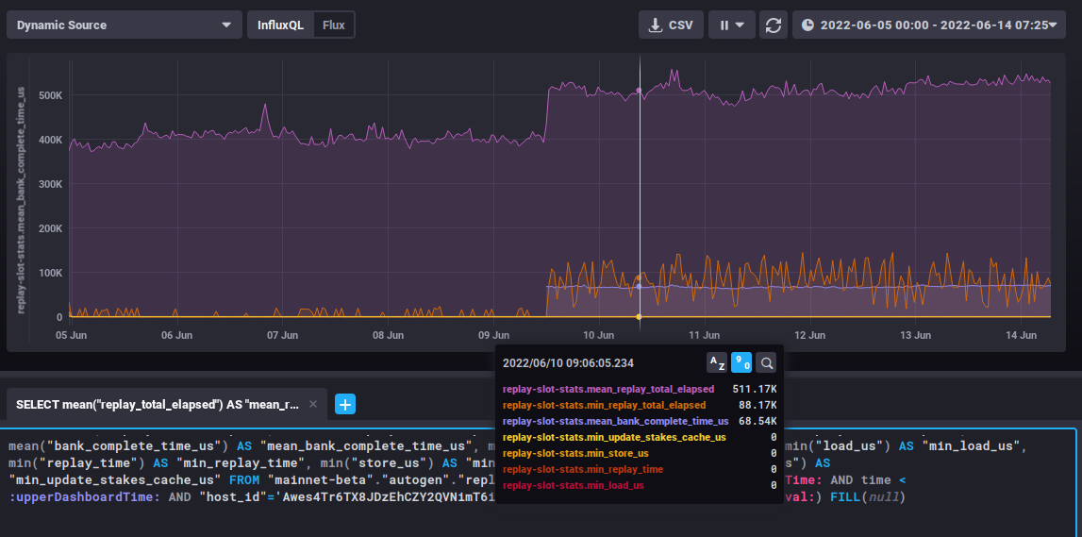Select min_store_us legend entry
1082x537 pixels.
pyautogui.click(x=575, y=454)
